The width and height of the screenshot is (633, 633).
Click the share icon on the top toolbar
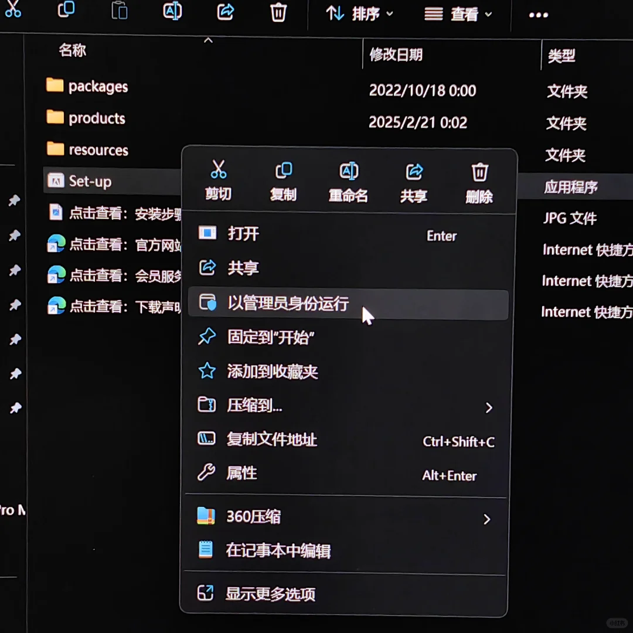coord(226,12)
